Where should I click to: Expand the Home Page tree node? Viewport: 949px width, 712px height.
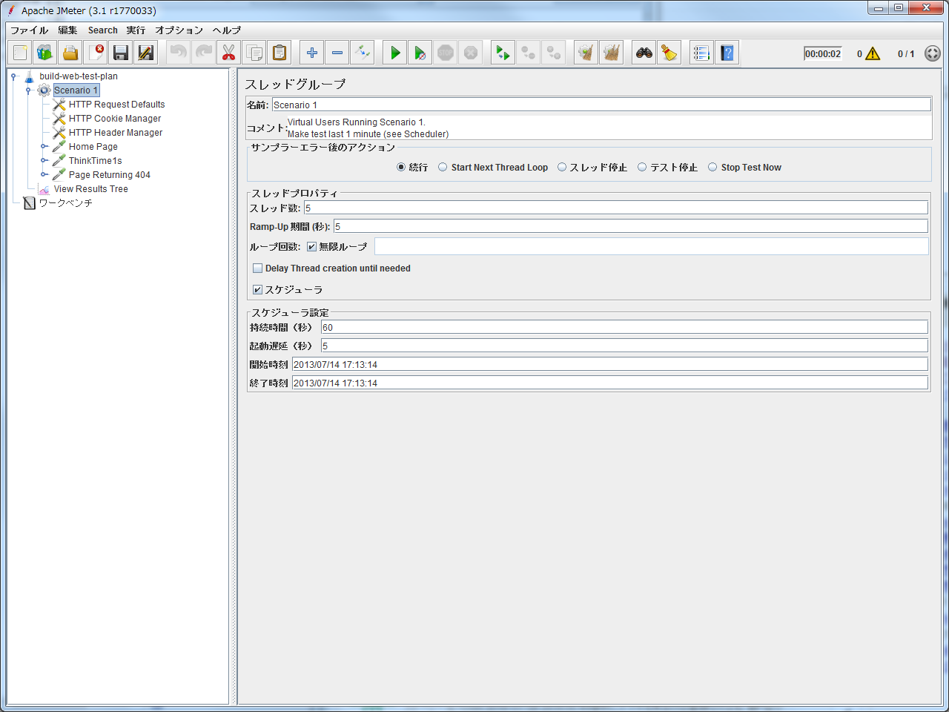click(44, 147)
